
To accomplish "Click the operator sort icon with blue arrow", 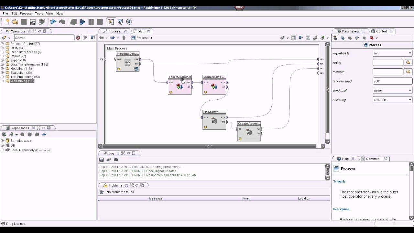I will click(x=93, y=38).
